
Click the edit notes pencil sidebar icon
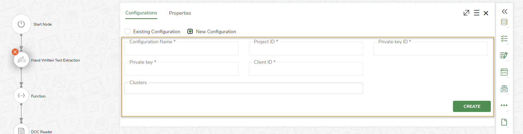tap(504, 55)
